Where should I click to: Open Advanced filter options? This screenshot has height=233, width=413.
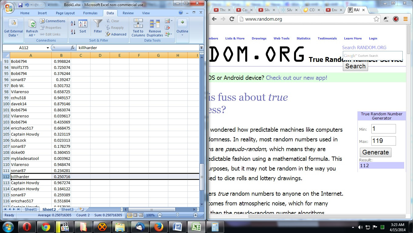point(116,34)
